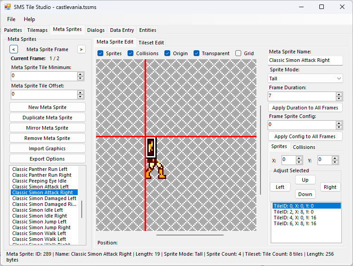Select the Sprites sub-tab
Image resolution: width=353 pixels, height=266 pixels.
pyautogui.click(x=279, y=146)
